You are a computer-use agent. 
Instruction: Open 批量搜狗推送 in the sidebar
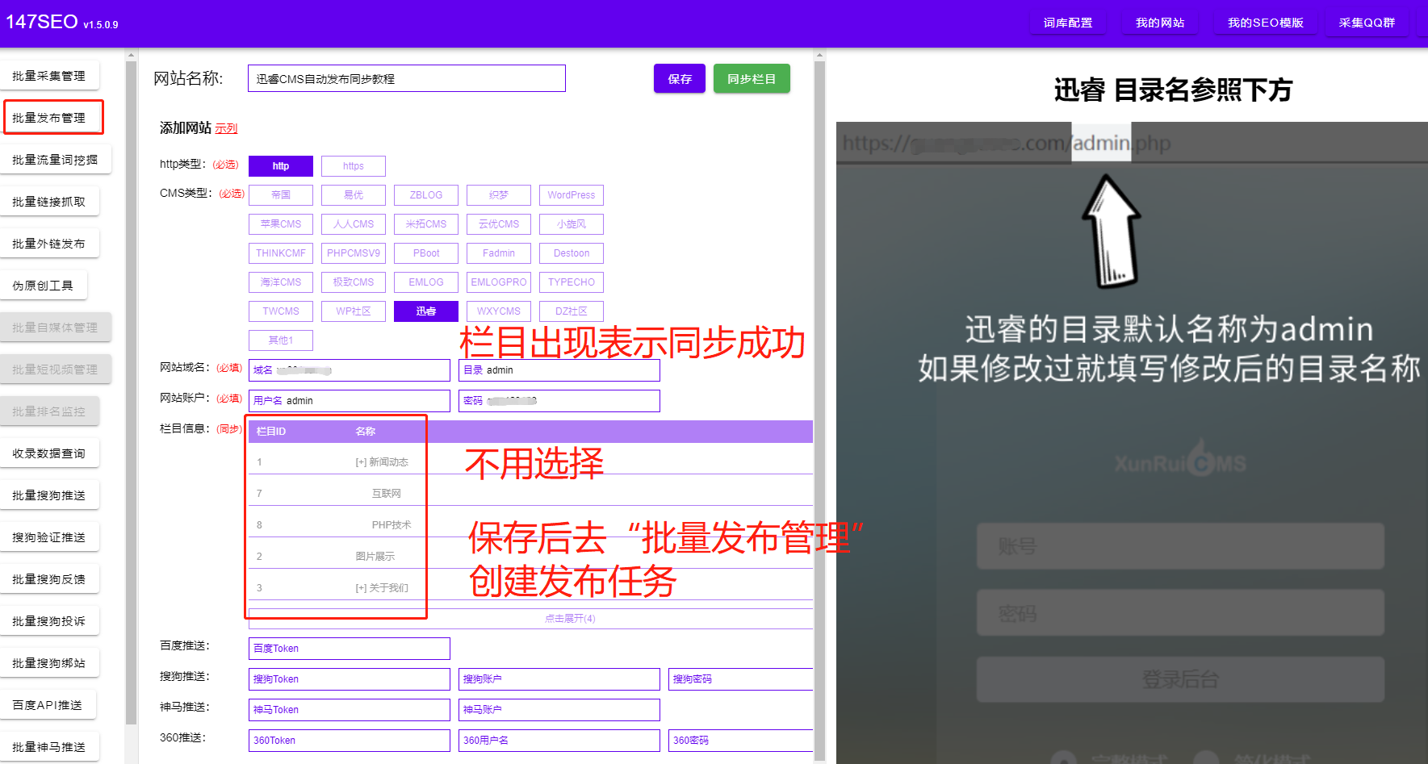tap(49, 495)
